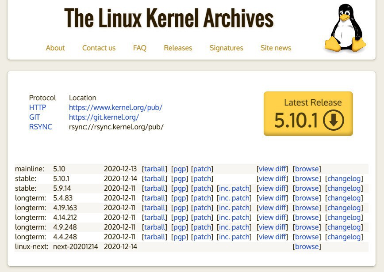
Task: Open patch for longterm 4.14.212
Action: (x=202, y=218)
